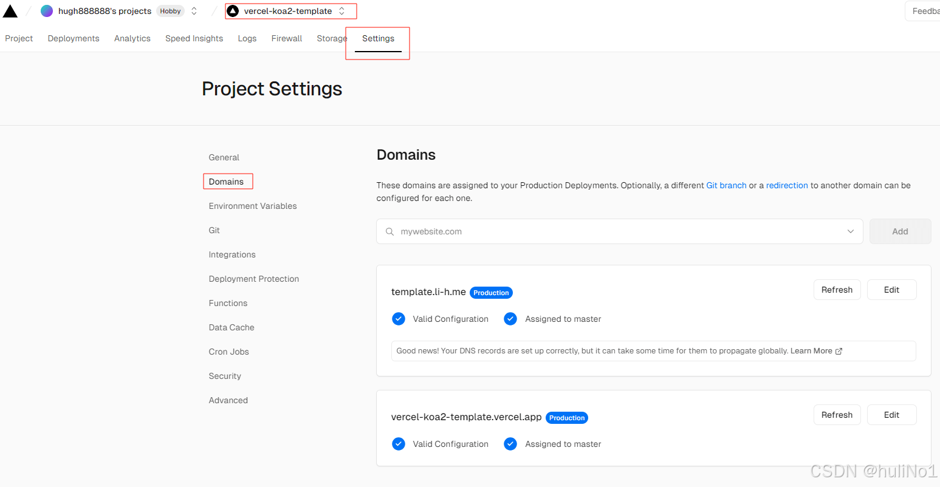Click Valid Configuration checkmark for template.li-h.me
Viewport: 940px width, 487px height.
(399, 319)
